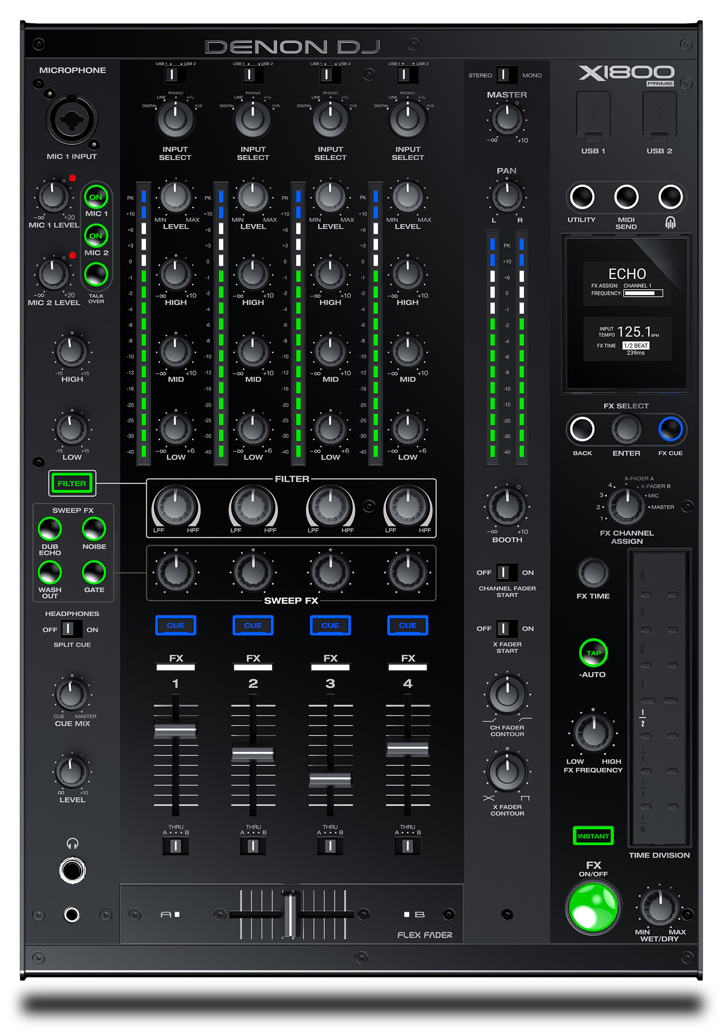Click the CH Fader Contour knob
726x1036 pixels.
point(507,694)
